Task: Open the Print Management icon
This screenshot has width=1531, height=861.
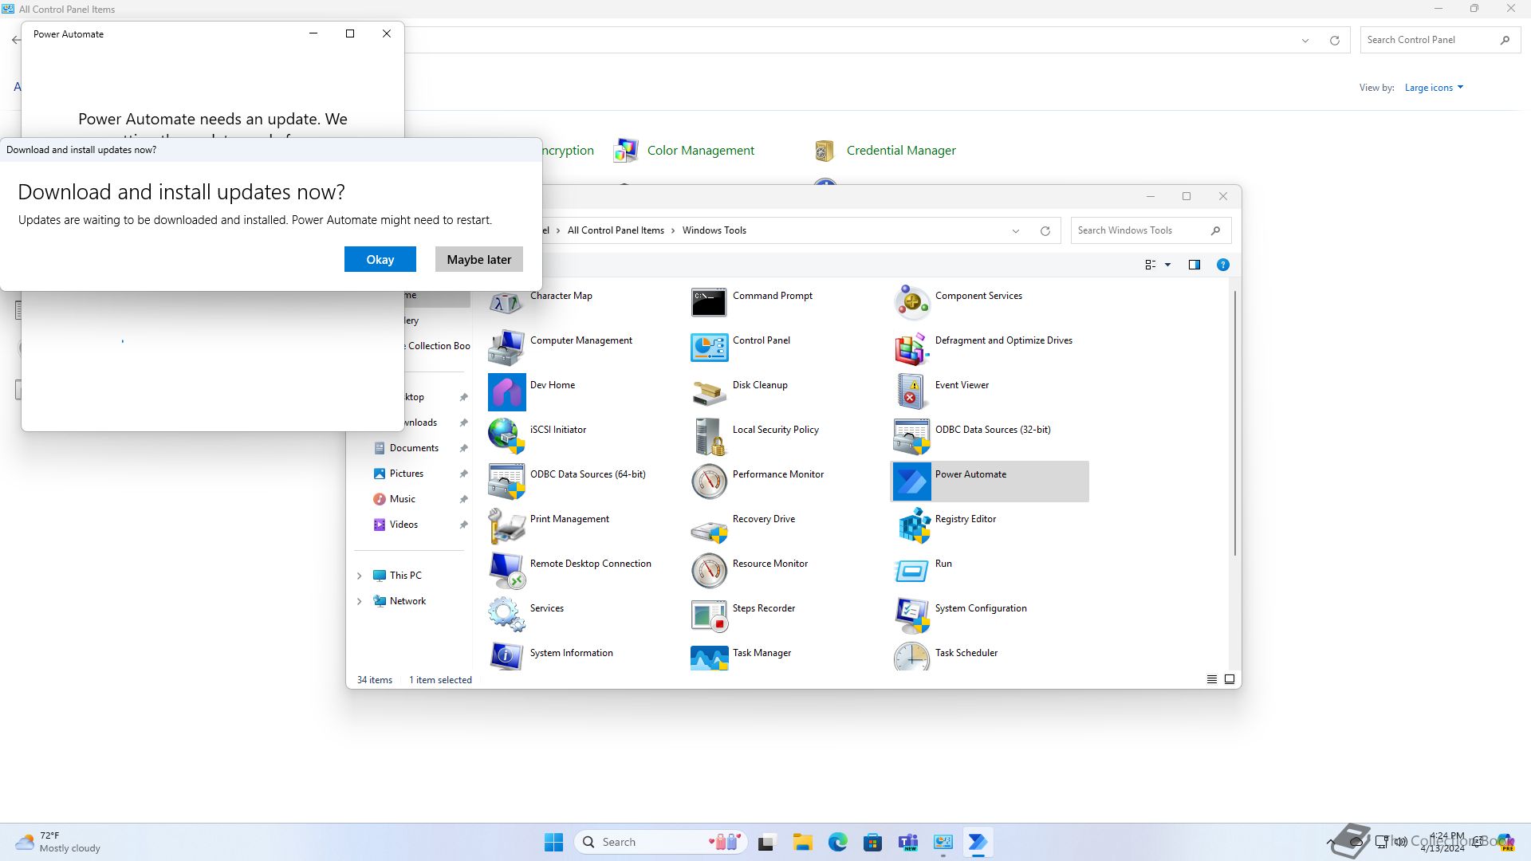Action: point(506,526)
